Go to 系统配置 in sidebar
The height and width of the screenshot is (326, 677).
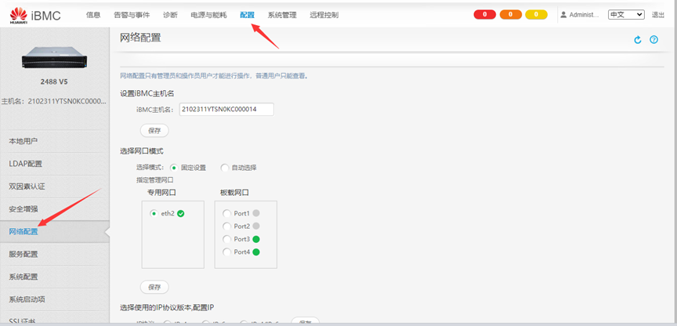pos(55,277)
